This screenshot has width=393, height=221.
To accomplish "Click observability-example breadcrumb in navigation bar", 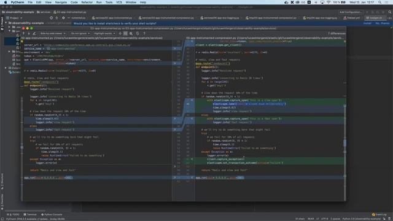I will tap(18, 12).
